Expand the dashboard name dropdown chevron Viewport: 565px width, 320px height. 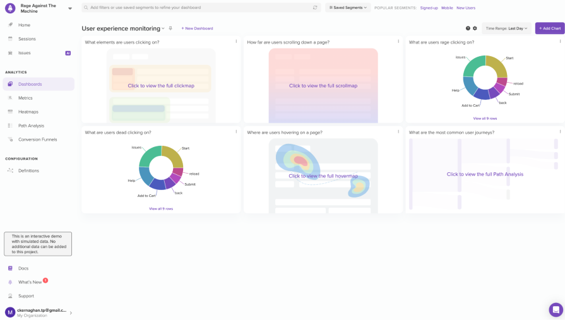coord(163,28)
